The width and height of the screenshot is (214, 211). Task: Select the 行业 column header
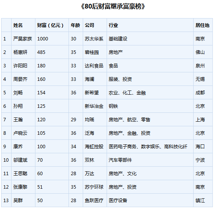pos(113,25)
